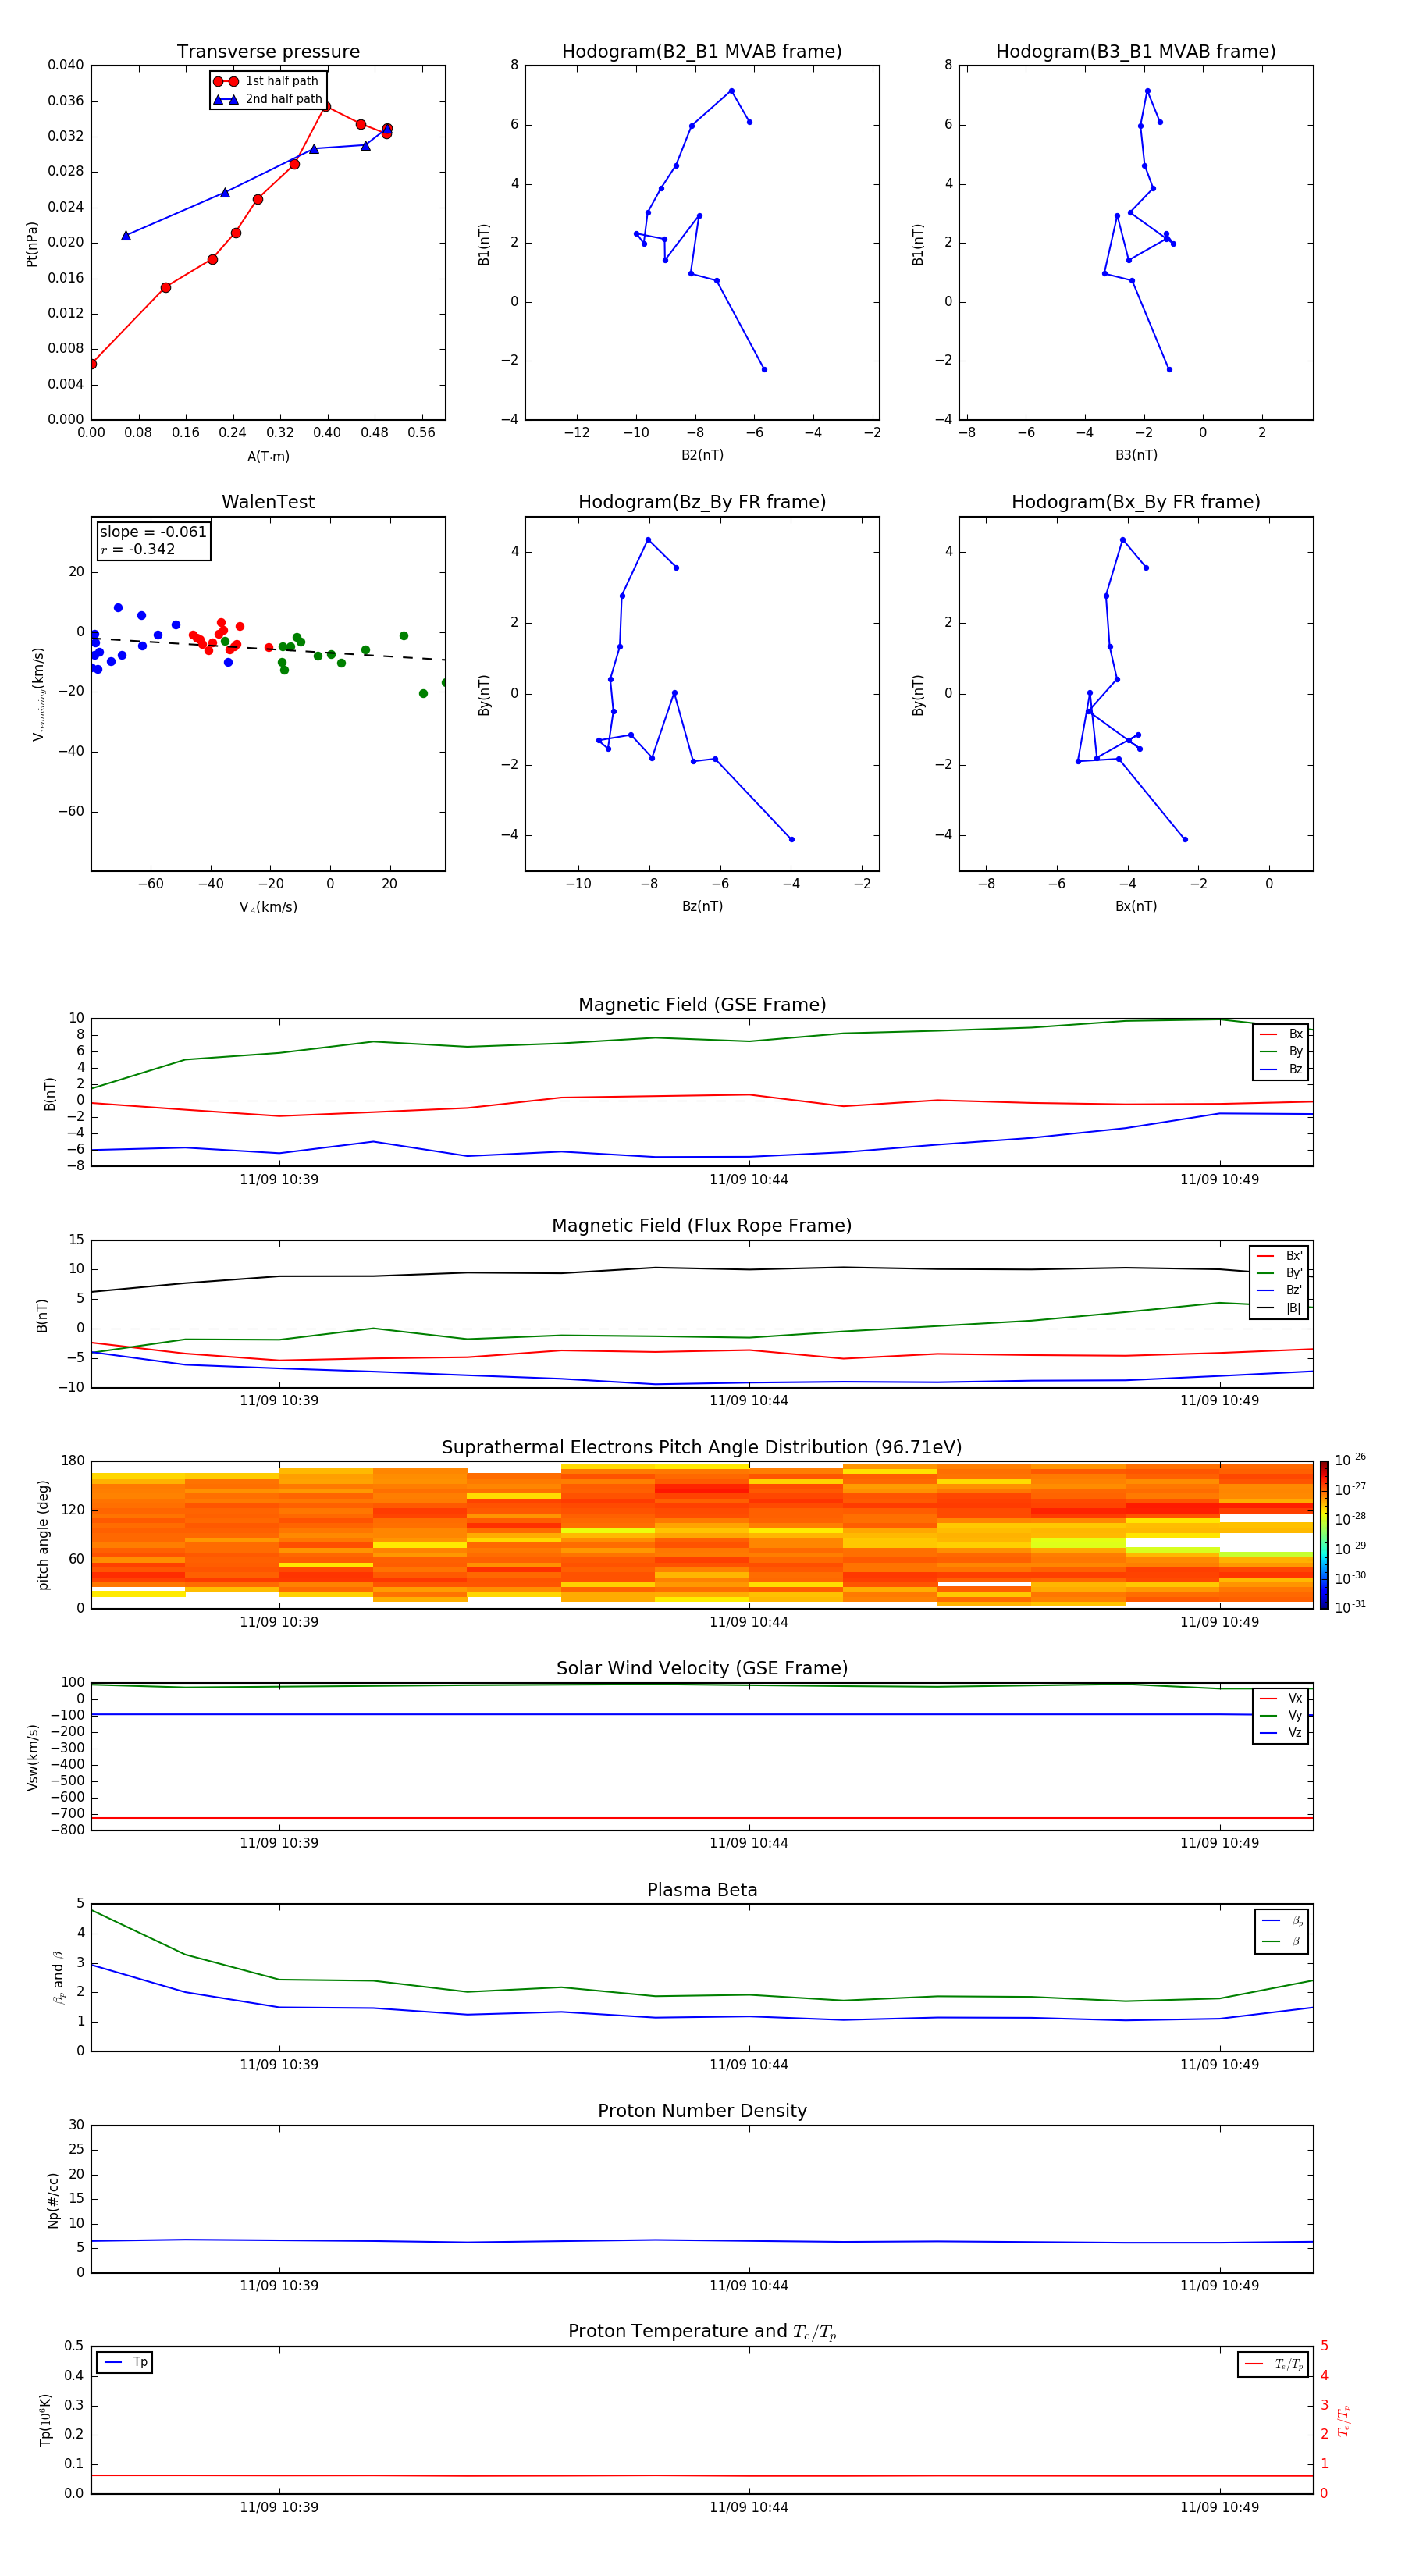Click the Suprathermal Electrons Pitch Angle Distribution title
1405x2576 pixels.
[702, 1448]
